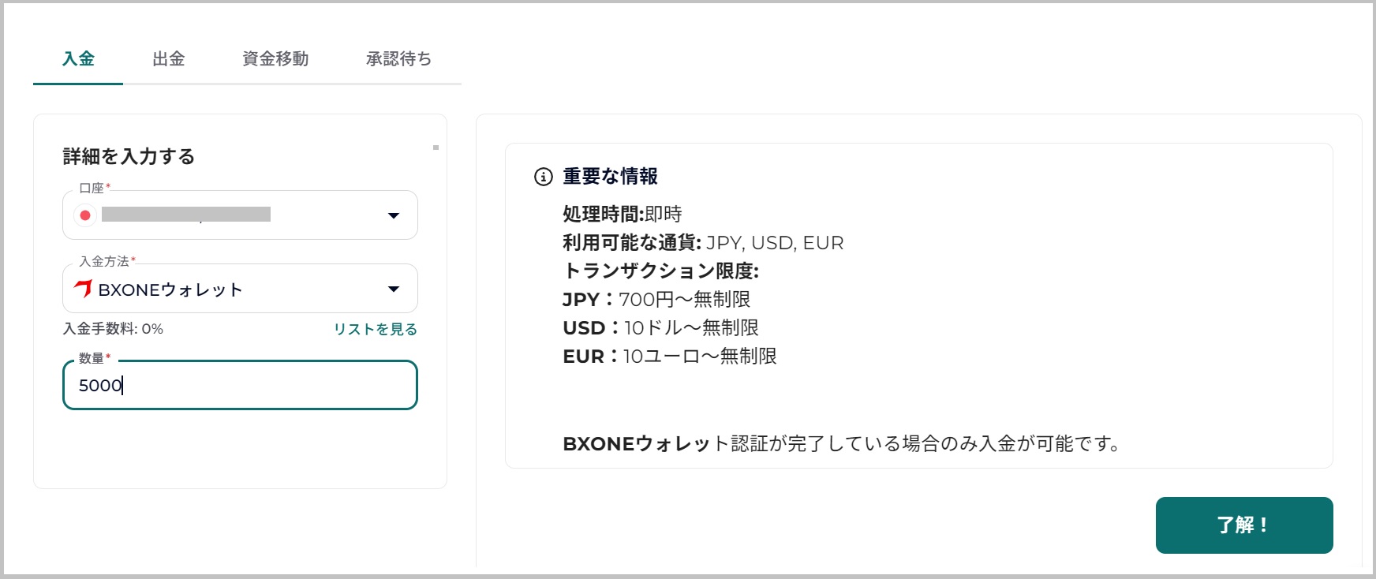Click the 詳細を入力する heading
1376x579 pixels.
[x=129, y=156]
